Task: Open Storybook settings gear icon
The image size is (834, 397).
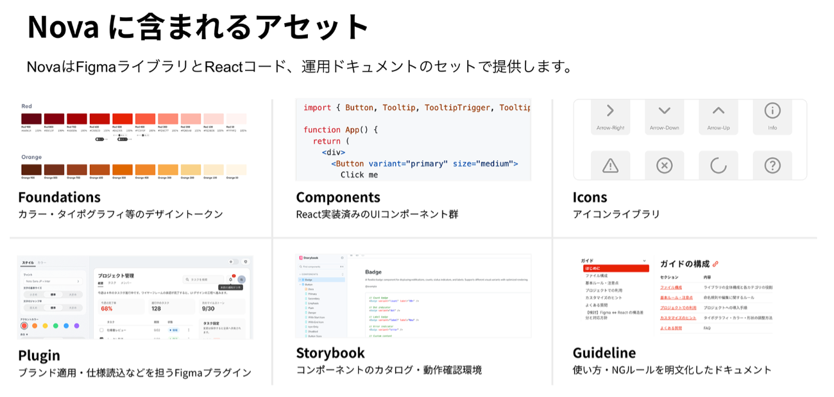Action: [342, 258]
